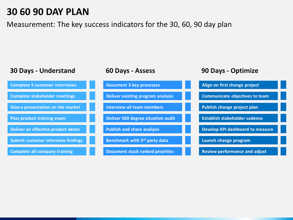Click Benchmark with 3rd party data bar

pos(142,140)
